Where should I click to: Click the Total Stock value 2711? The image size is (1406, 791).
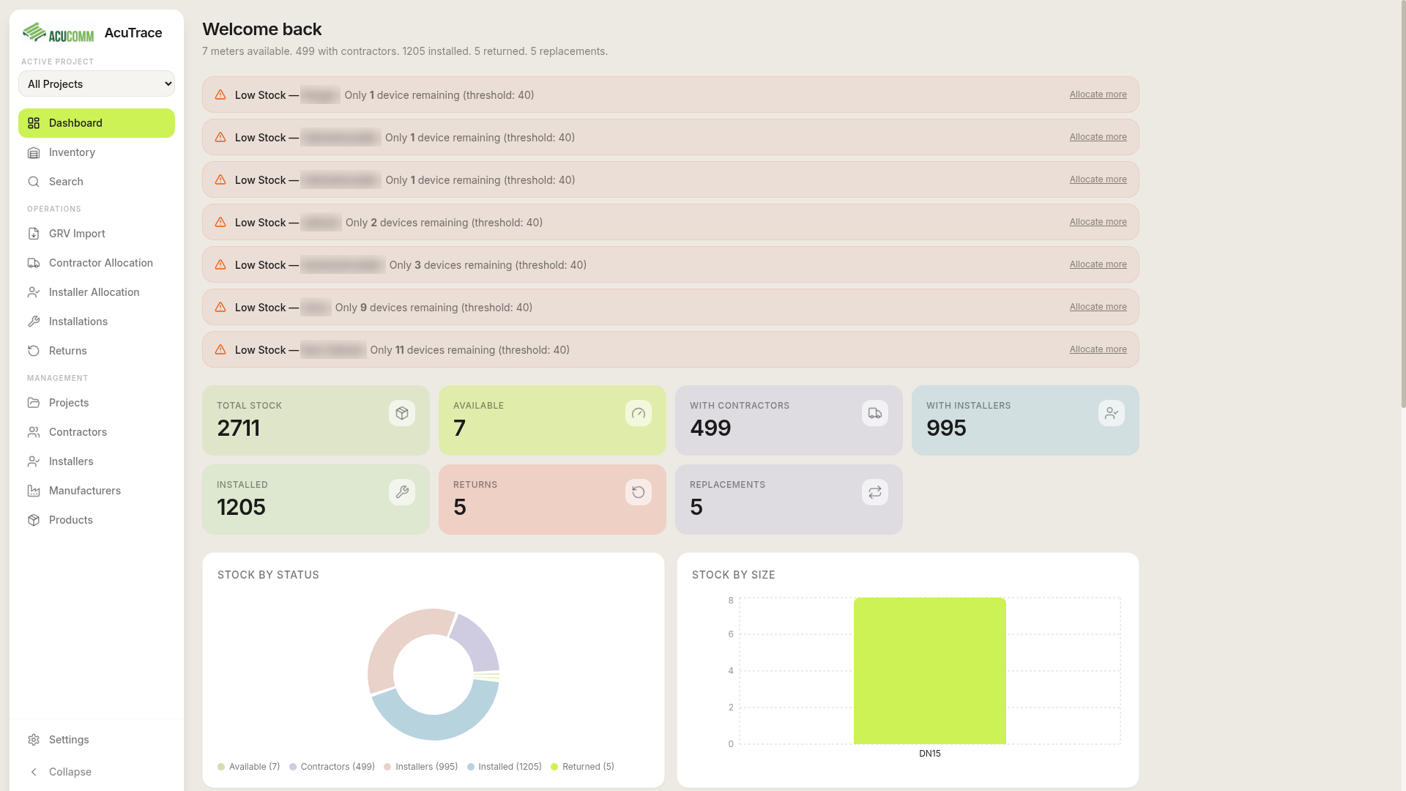239,428
